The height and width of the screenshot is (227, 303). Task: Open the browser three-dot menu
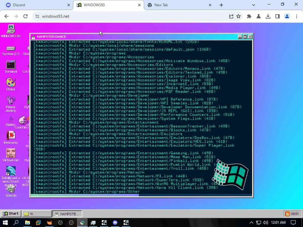(296, 17)
